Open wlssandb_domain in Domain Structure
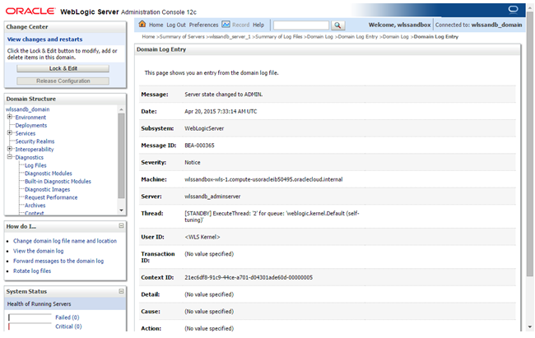 pyautogui.click(x=28, y=109)
